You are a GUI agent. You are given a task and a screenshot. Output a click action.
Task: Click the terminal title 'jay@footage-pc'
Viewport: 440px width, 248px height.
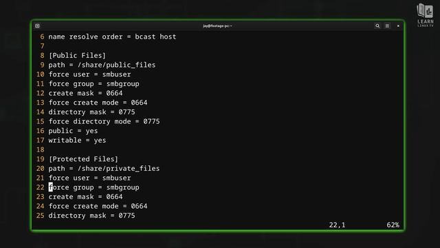[x=217, y=26]
